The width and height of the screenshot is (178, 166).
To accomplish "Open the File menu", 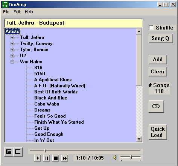I will click(x=6, y=12).
